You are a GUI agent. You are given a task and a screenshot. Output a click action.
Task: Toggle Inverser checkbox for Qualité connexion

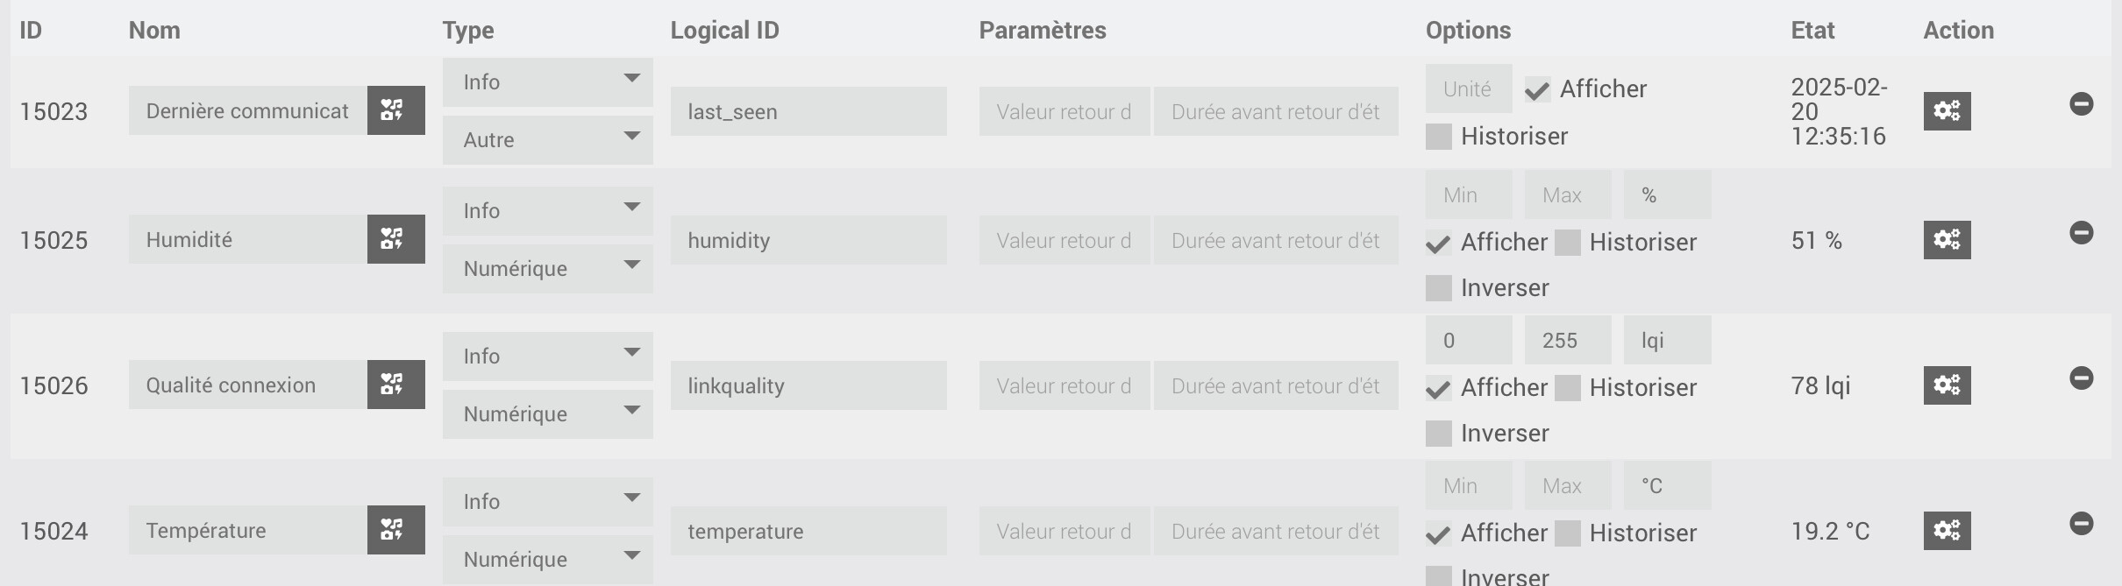(1439, 434)
